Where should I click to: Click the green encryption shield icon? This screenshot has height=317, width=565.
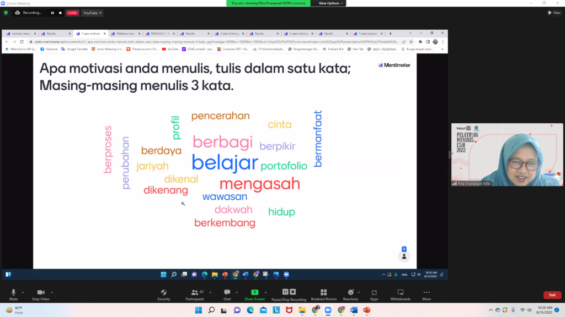coord(6,13)
